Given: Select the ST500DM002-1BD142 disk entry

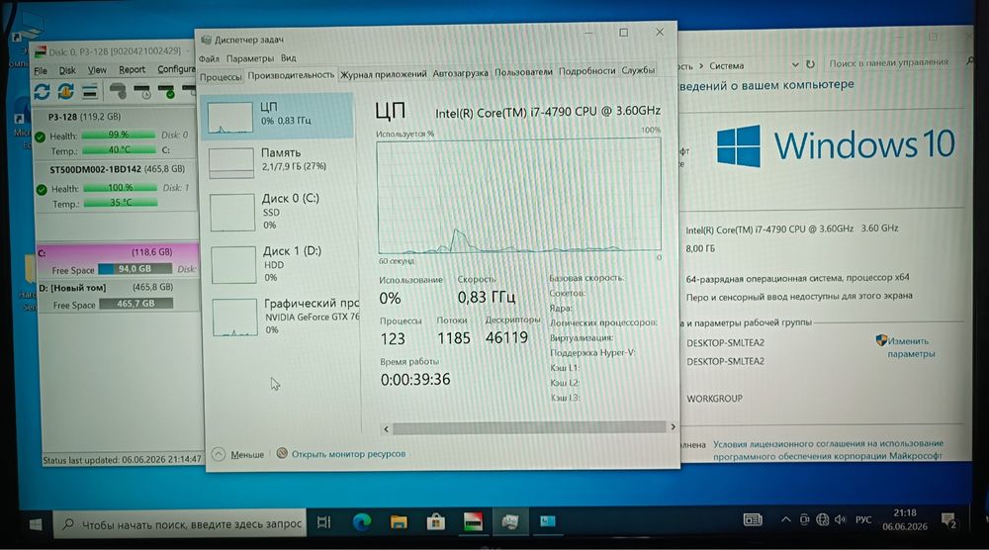Looking at the screenshot, I should [118, 169].
